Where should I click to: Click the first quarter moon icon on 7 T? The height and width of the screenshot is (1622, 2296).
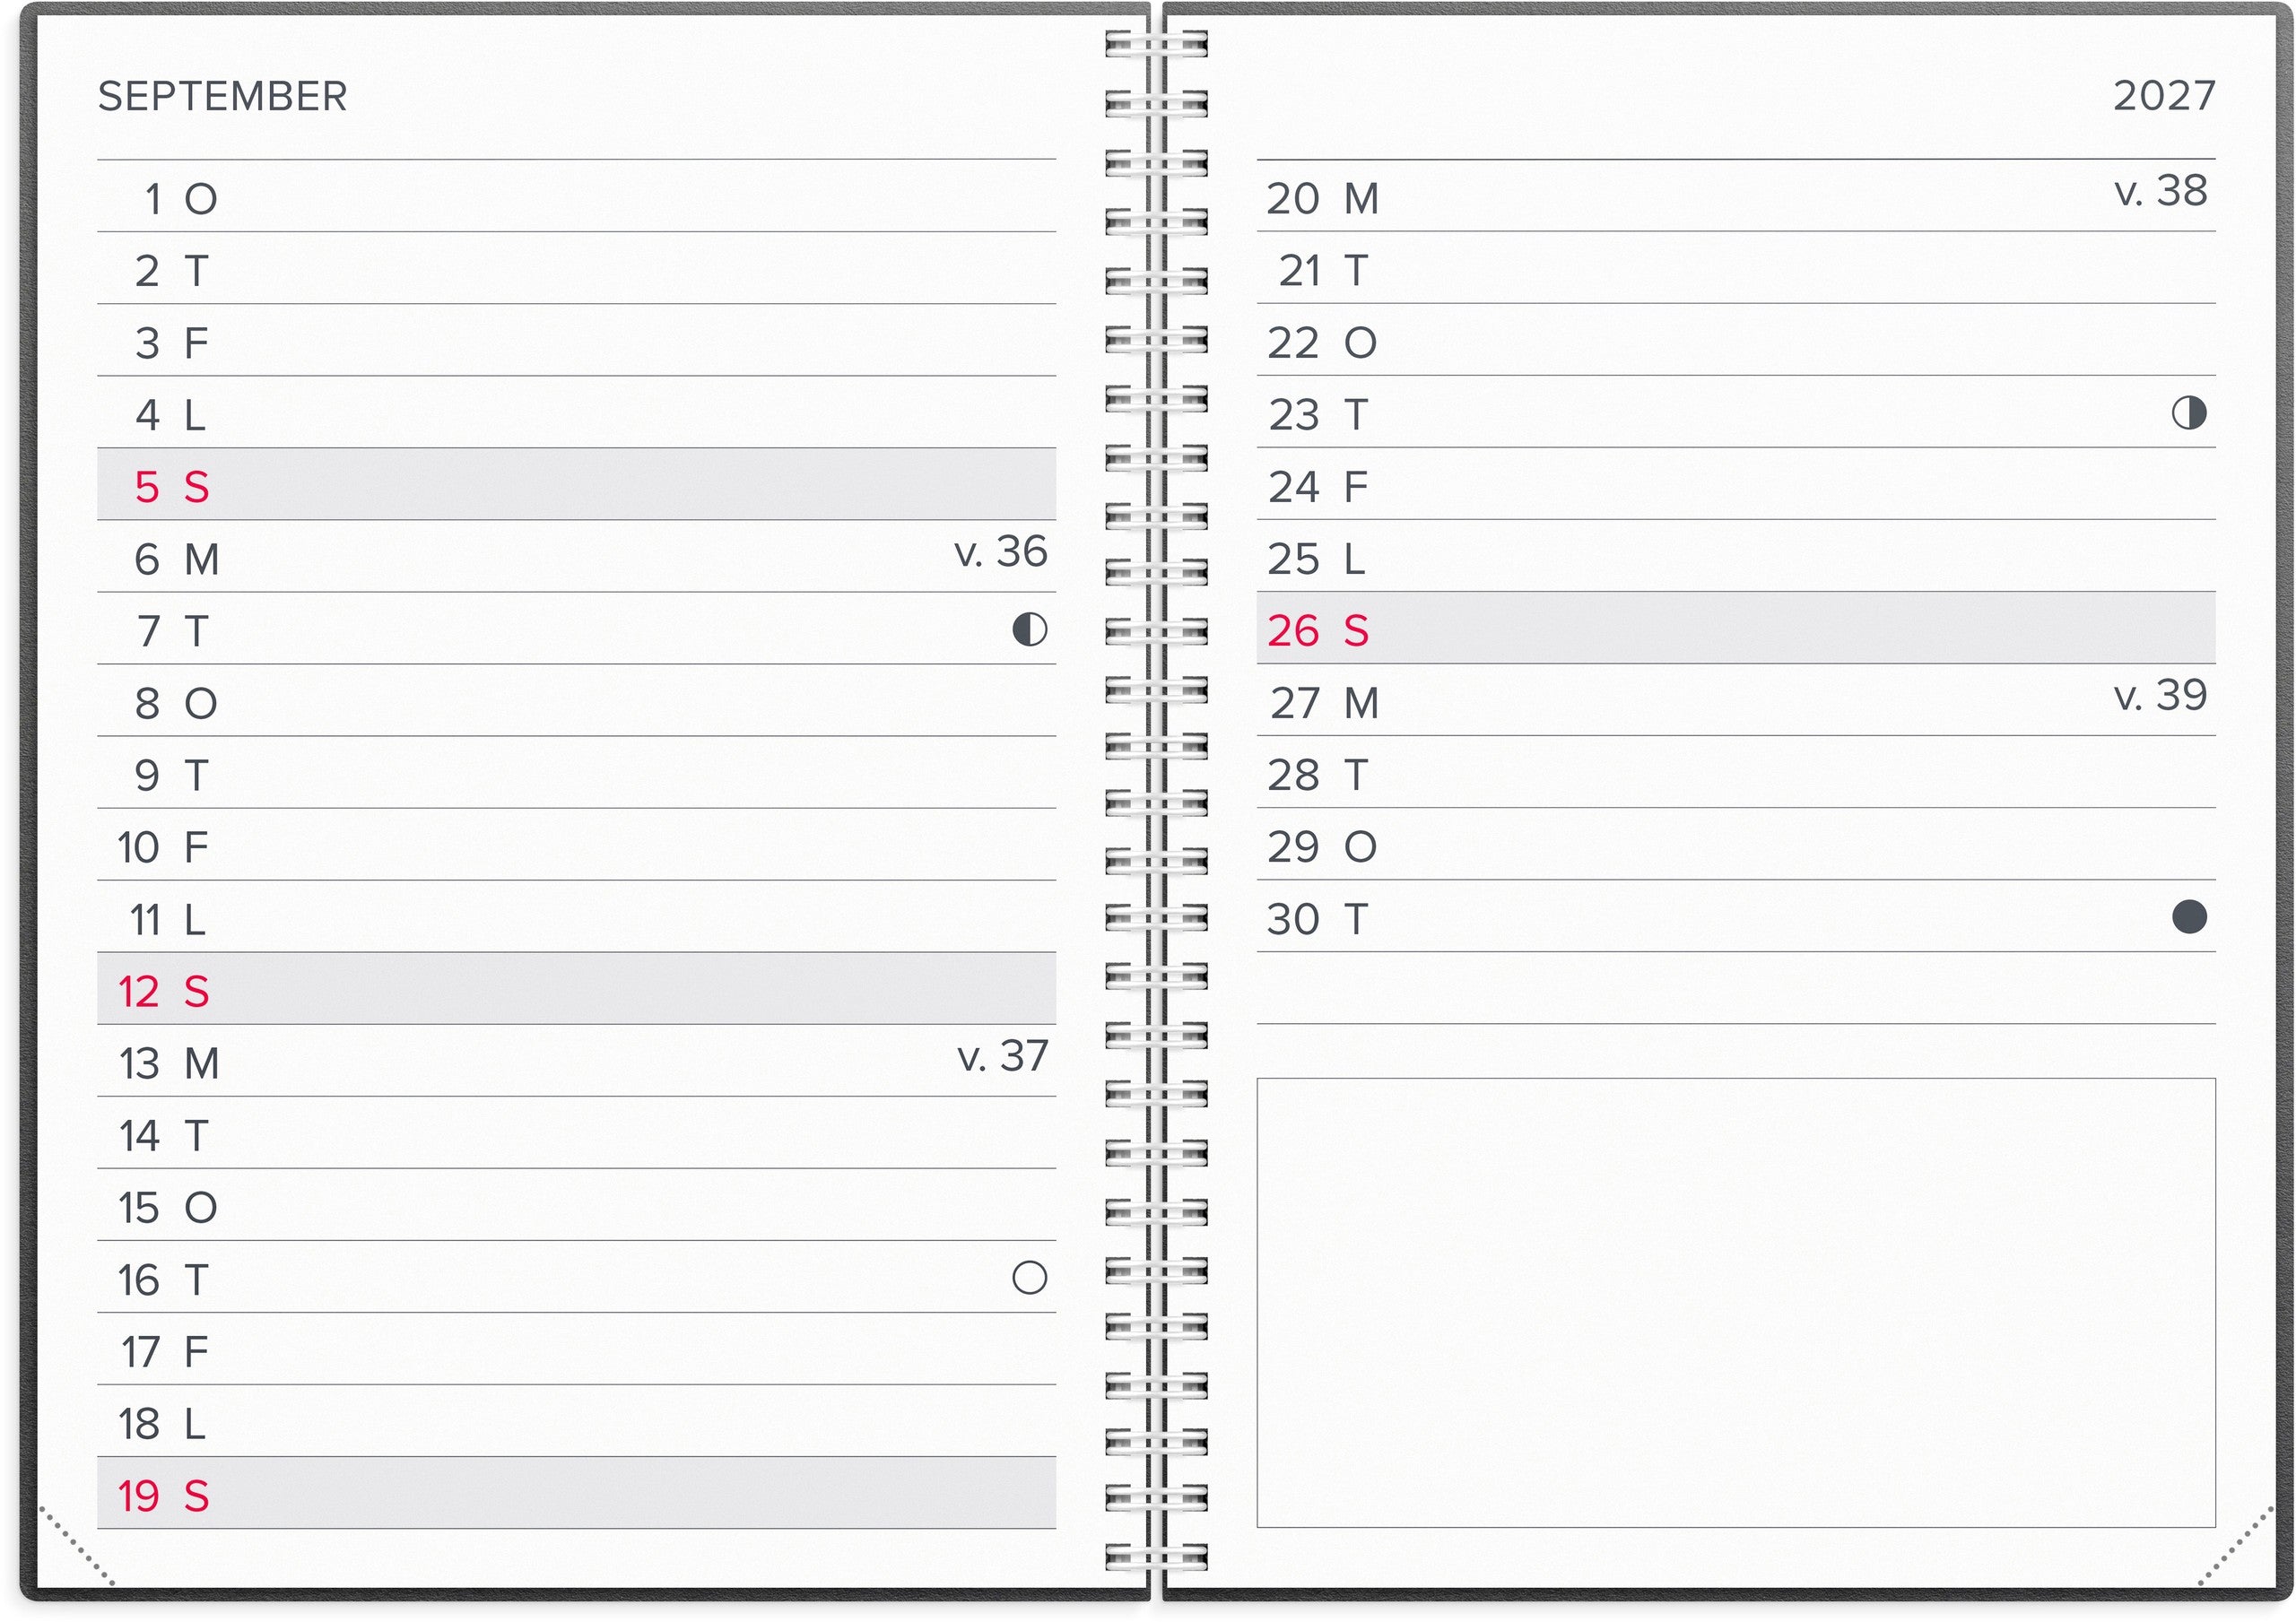point(1029,629)
